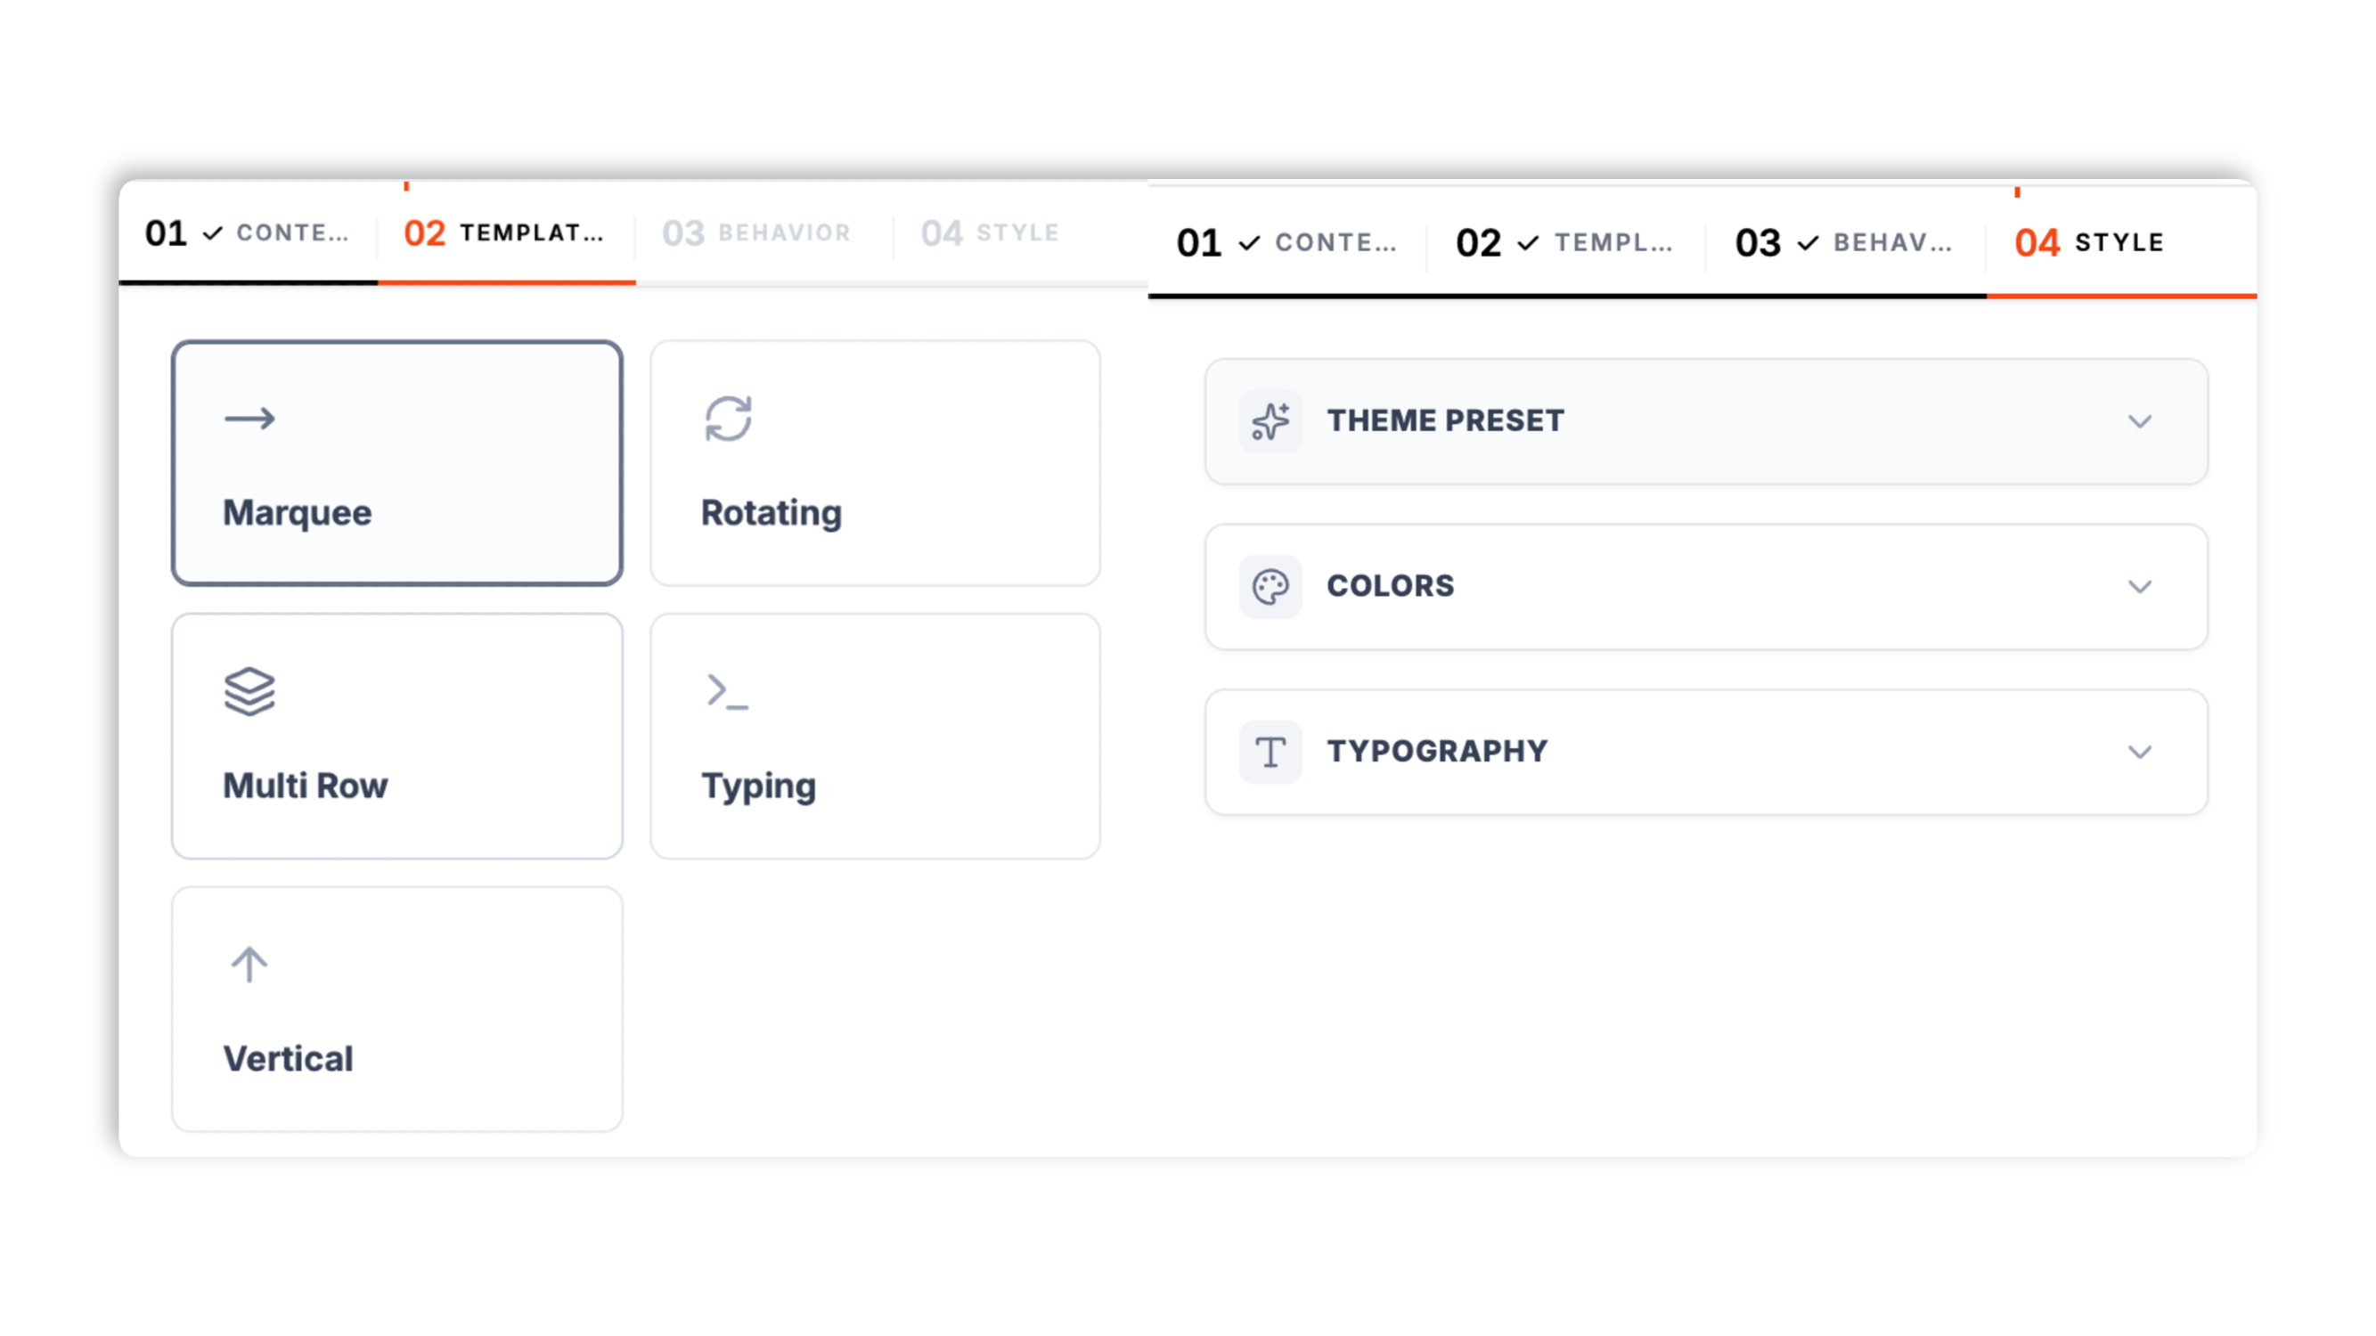Switch to 03 Behavior tab in right panel
This screenshot has width=2376, height=1336.
[x=1846, y=242]
